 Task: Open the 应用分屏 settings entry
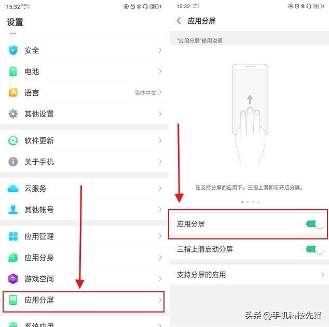coord(84,300)
